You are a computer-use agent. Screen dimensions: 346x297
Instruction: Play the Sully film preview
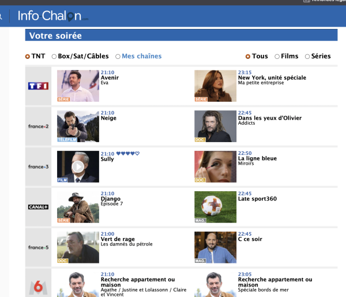coord(78,166)
